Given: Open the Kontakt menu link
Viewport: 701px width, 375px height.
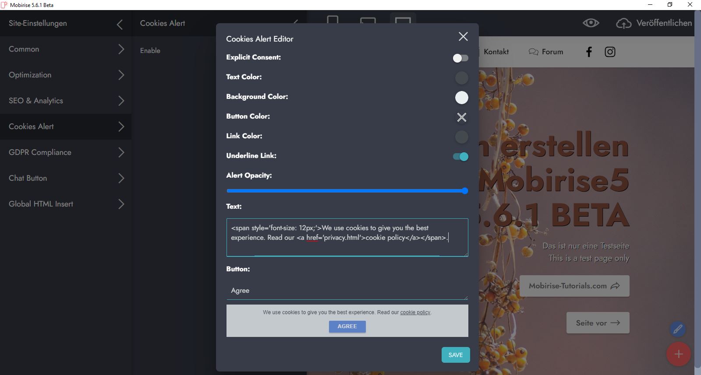Looking at the screenshot, I should pyautogui.click(x=496, y=52).
